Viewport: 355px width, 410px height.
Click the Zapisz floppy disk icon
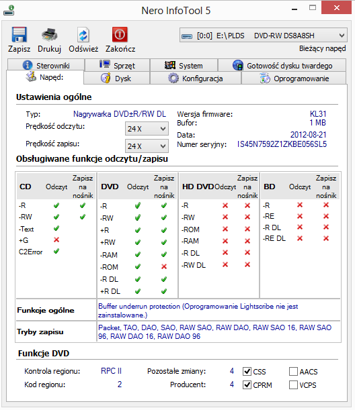[19, 34]
